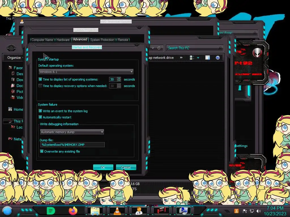
Task: Switch to the Hardware tab
Action: (63, 40)
